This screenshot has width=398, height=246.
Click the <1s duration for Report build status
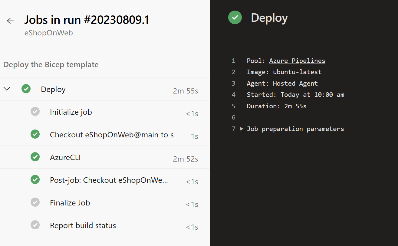(x=192, y=227)
